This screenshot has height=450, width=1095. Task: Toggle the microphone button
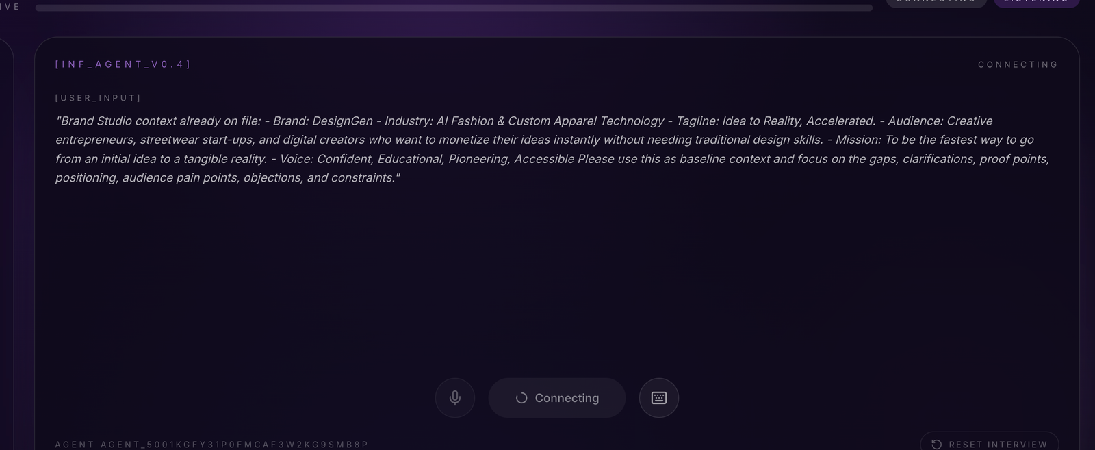pyautogui.click(x=455, y=398)
